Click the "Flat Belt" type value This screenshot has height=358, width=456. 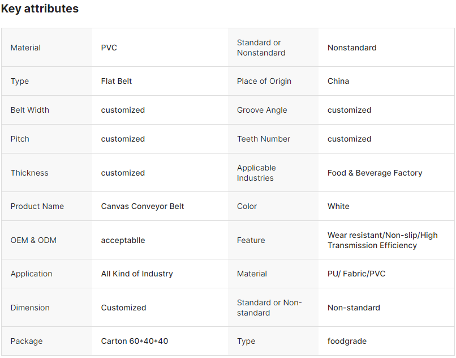tap(117, 81)
